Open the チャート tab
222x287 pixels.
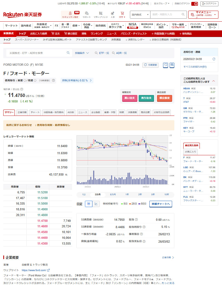(35, 112)
